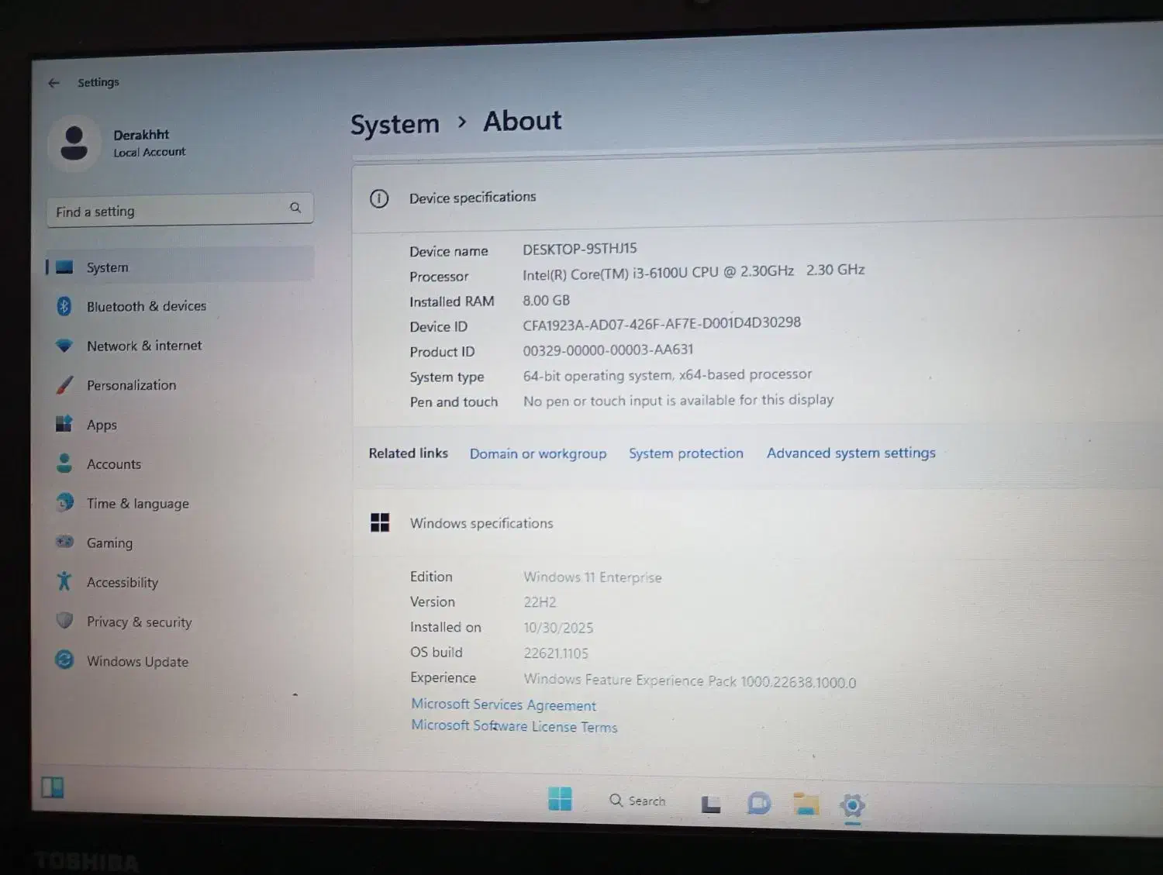Select Accounts in the sidebar
Viewport: 1163px width, 875px height.
coord(113,464)
